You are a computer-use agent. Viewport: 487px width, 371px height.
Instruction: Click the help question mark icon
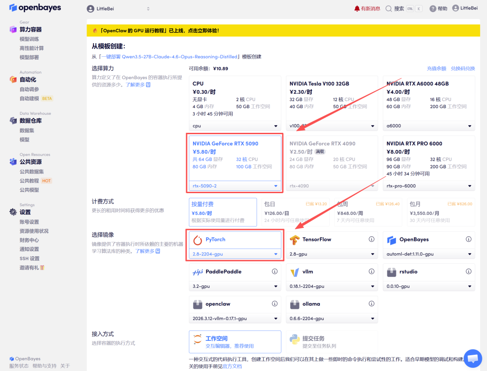(x=432, y=9)
